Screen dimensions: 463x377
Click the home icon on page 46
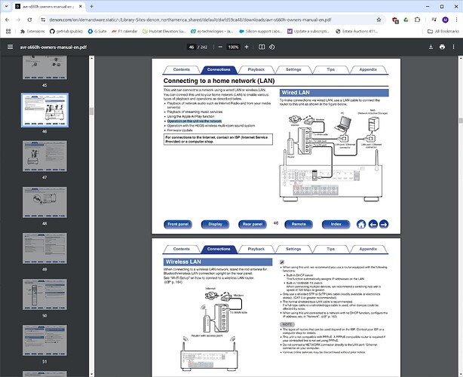coord(361,225)
